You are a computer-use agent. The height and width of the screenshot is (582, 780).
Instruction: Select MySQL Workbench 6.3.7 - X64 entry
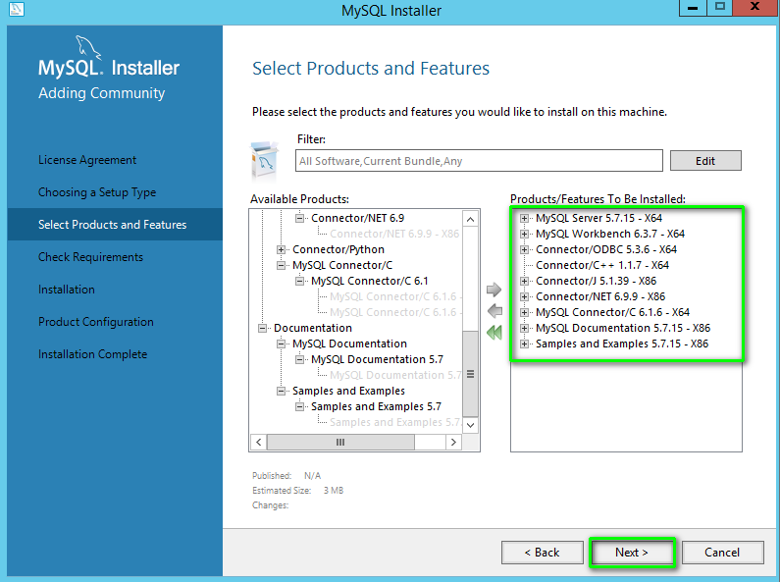[x=610, y=234]
